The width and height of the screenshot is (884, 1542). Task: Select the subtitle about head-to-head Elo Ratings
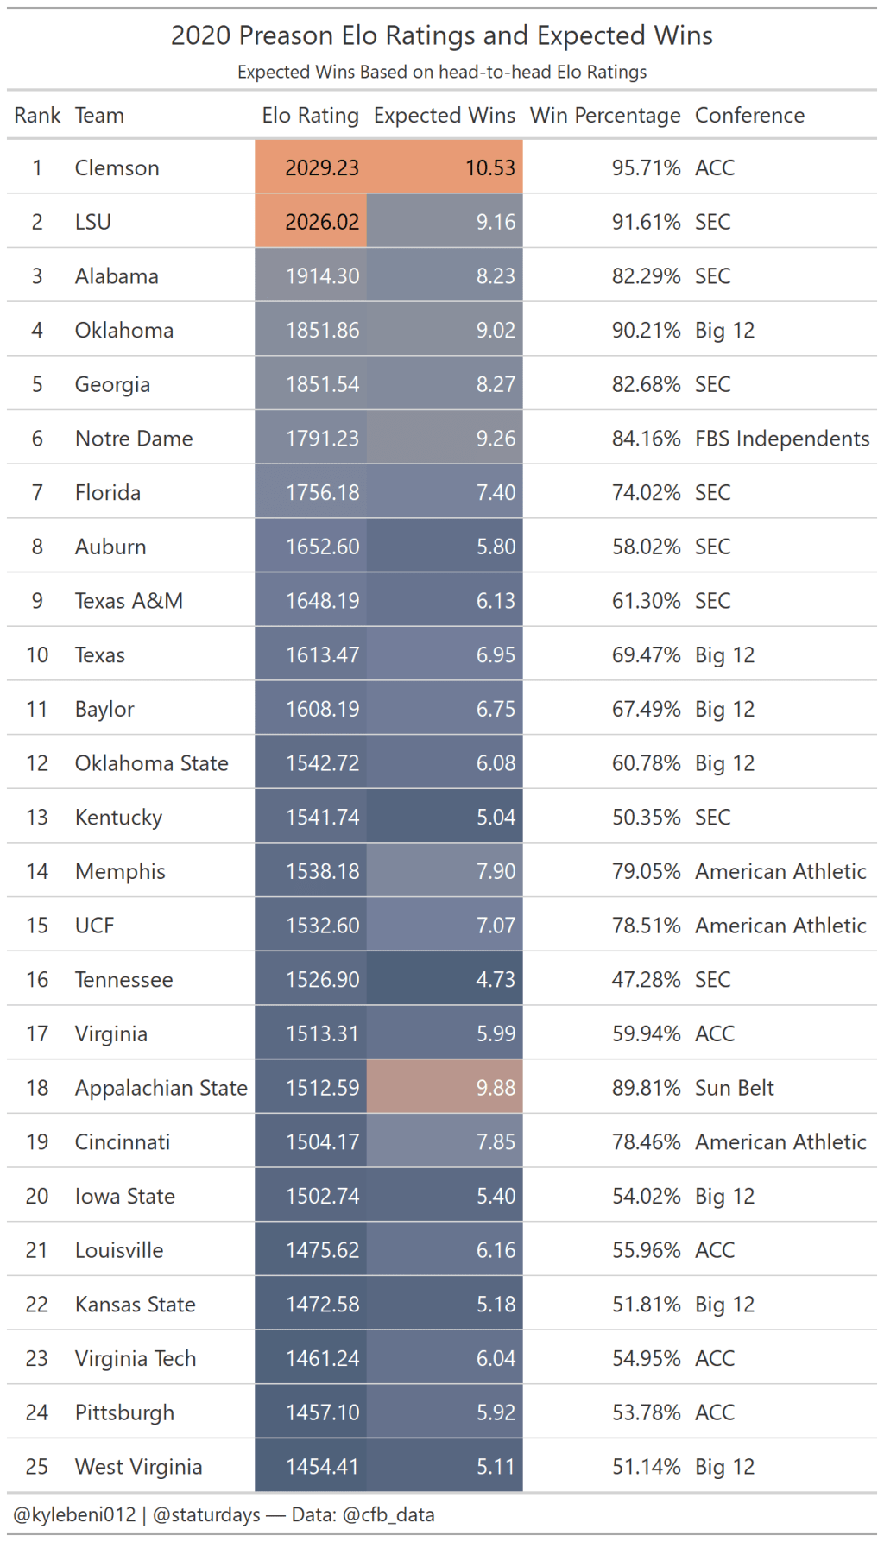(x=441, y=73)
